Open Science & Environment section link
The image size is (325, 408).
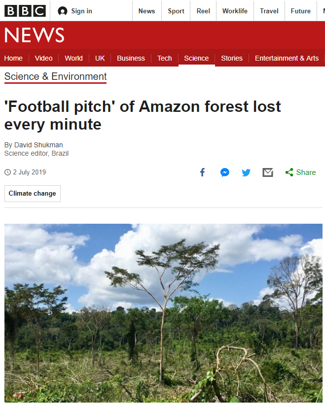(x=55, y=76)
